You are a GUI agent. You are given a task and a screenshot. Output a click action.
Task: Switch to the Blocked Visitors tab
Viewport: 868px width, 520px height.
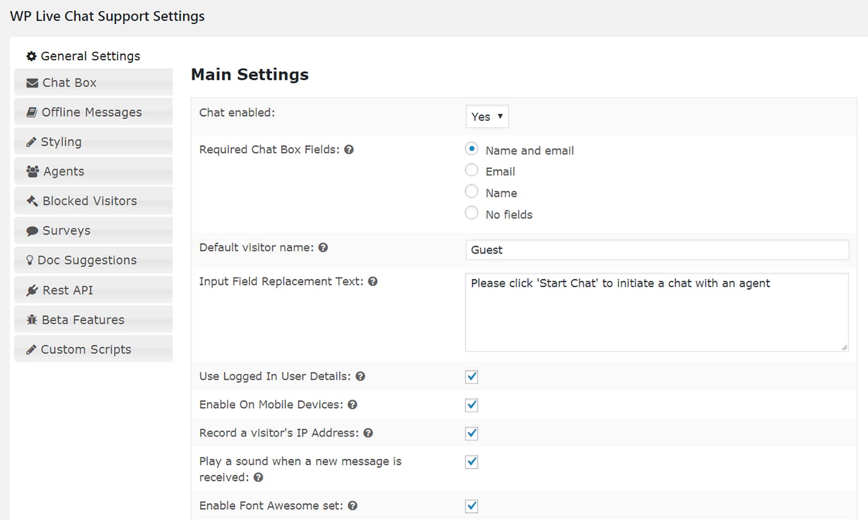(93, 201)
